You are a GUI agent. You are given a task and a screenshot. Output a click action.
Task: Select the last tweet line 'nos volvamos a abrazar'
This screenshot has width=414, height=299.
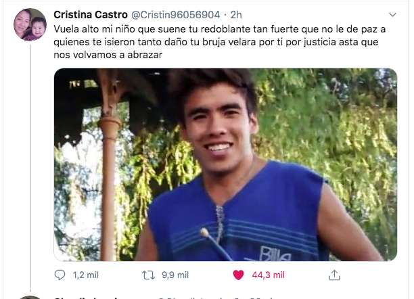click(x=108, y=55)
